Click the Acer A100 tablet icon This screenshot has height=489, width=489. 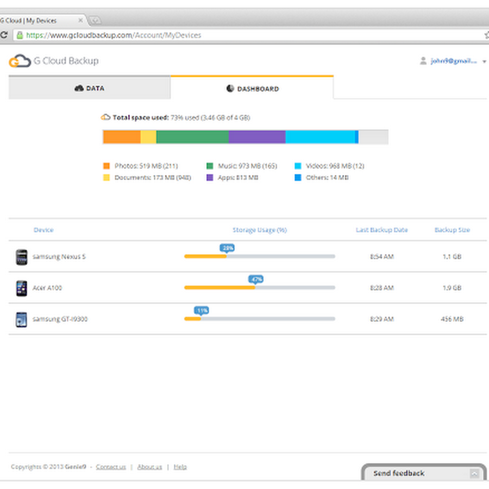22,288
